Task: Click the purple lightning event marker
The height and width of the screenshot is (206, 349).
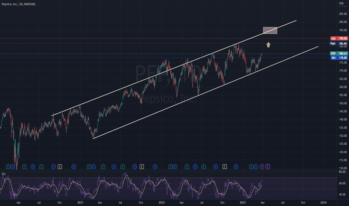Action: (x=262, y=167)
